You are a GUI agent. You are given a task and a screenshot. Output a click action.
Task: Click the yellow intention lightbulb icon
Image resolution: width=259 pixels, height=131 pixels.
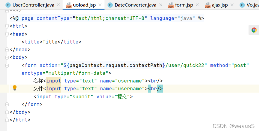pyautogui.click(x=15, y=88)
